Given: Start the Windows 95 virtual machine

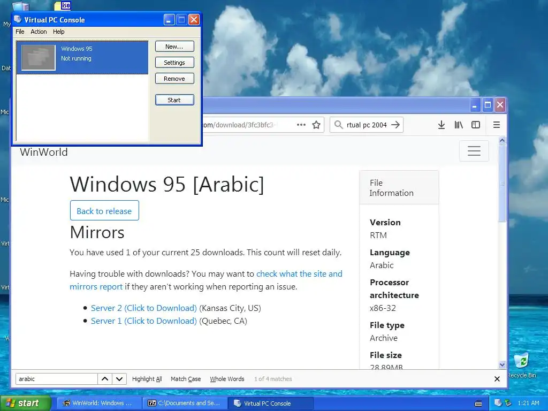Looking at the screenshot, I should (174, 100).
